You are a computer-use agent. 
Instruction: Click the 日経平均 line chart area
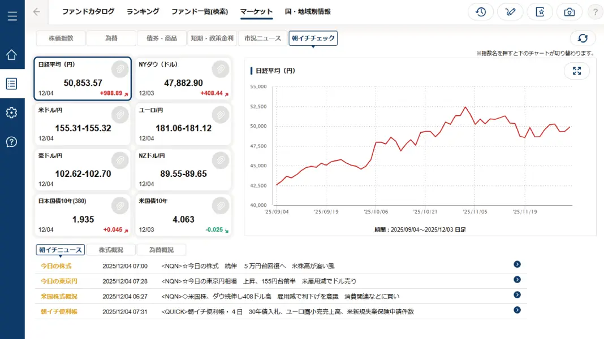pos(422,146)
